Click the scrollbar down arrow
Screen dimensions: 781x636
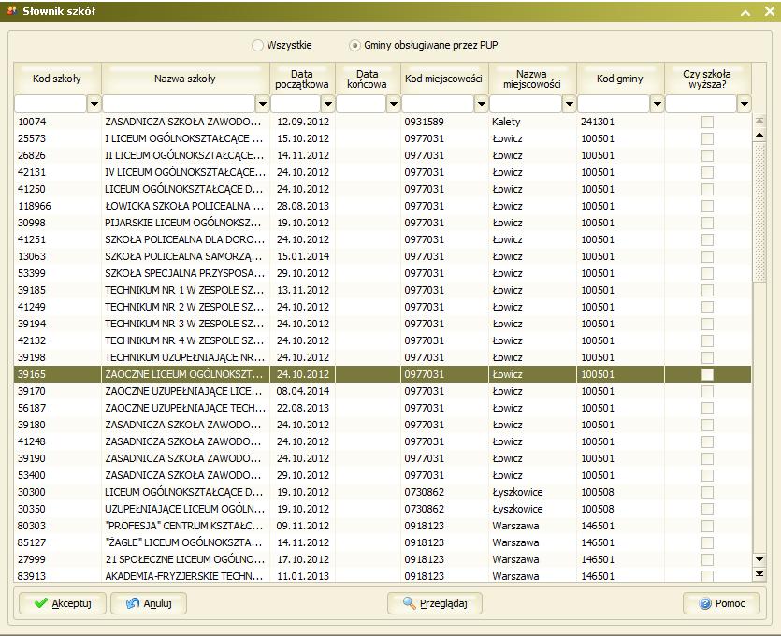point(759,559)
